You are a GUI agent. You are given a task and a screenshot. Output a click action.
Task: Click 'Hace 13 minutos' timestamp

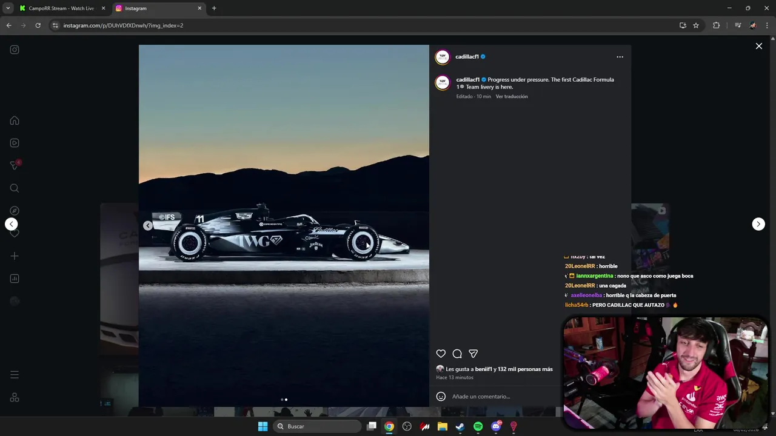pyautogui.click(x=455, y=377)
